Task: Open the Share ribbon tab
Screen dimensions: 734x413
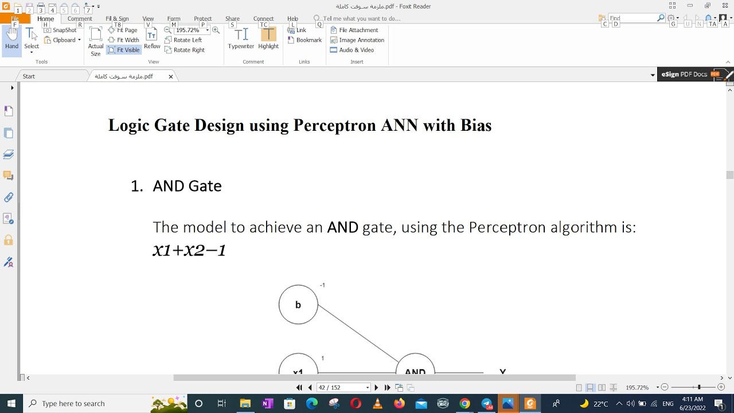Action: (x=232, y=19)
